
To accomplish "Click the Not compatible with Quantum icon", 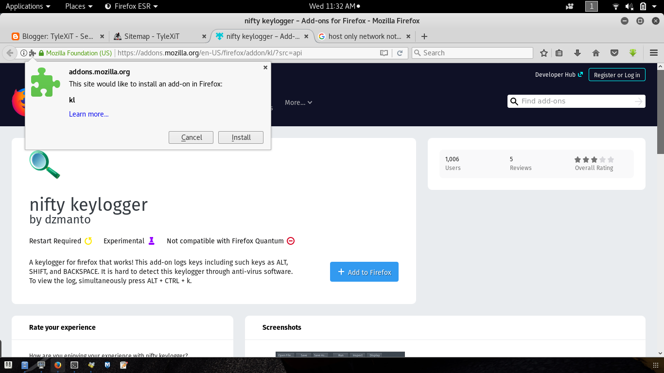I will pyautogui.click(x=291, y=241).
